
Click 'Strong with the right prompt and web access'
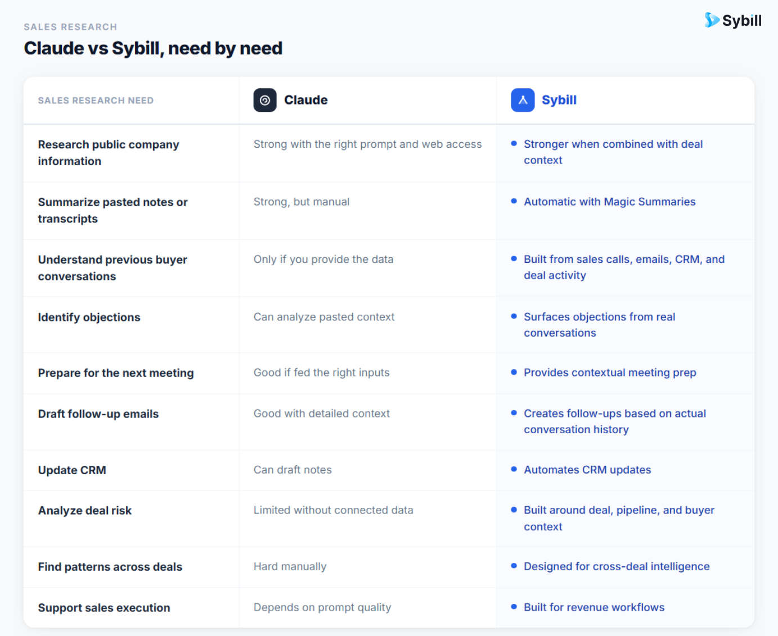click(x=368, y=144)
